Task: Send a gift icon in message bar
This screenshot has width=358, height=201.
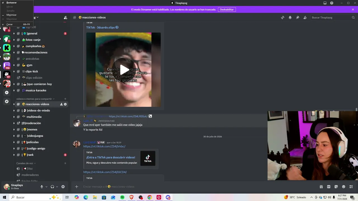Action: click(x=321, y=187)
